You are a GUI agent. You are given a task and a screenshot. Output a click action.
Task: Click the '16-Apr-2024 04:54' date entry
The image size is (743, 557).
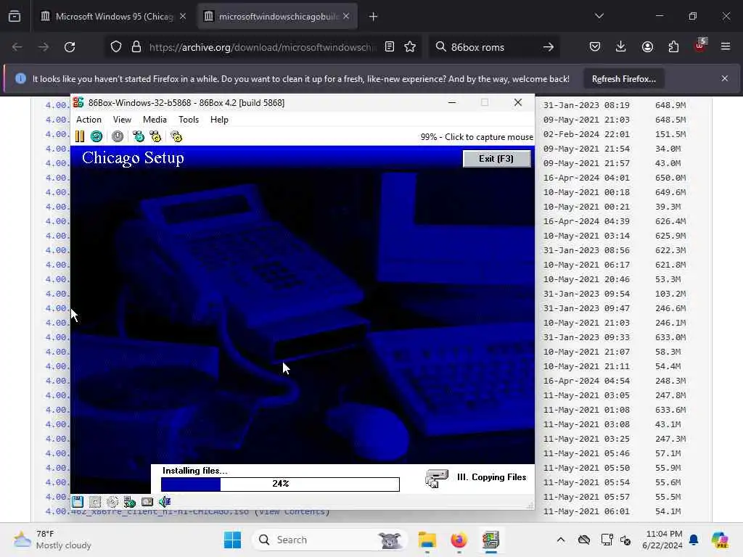click(586, 381)
